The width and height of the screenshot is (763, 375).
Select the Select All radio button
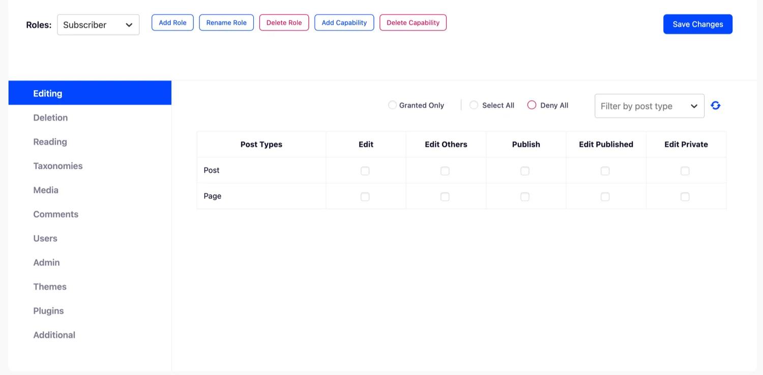coord(474,105)
